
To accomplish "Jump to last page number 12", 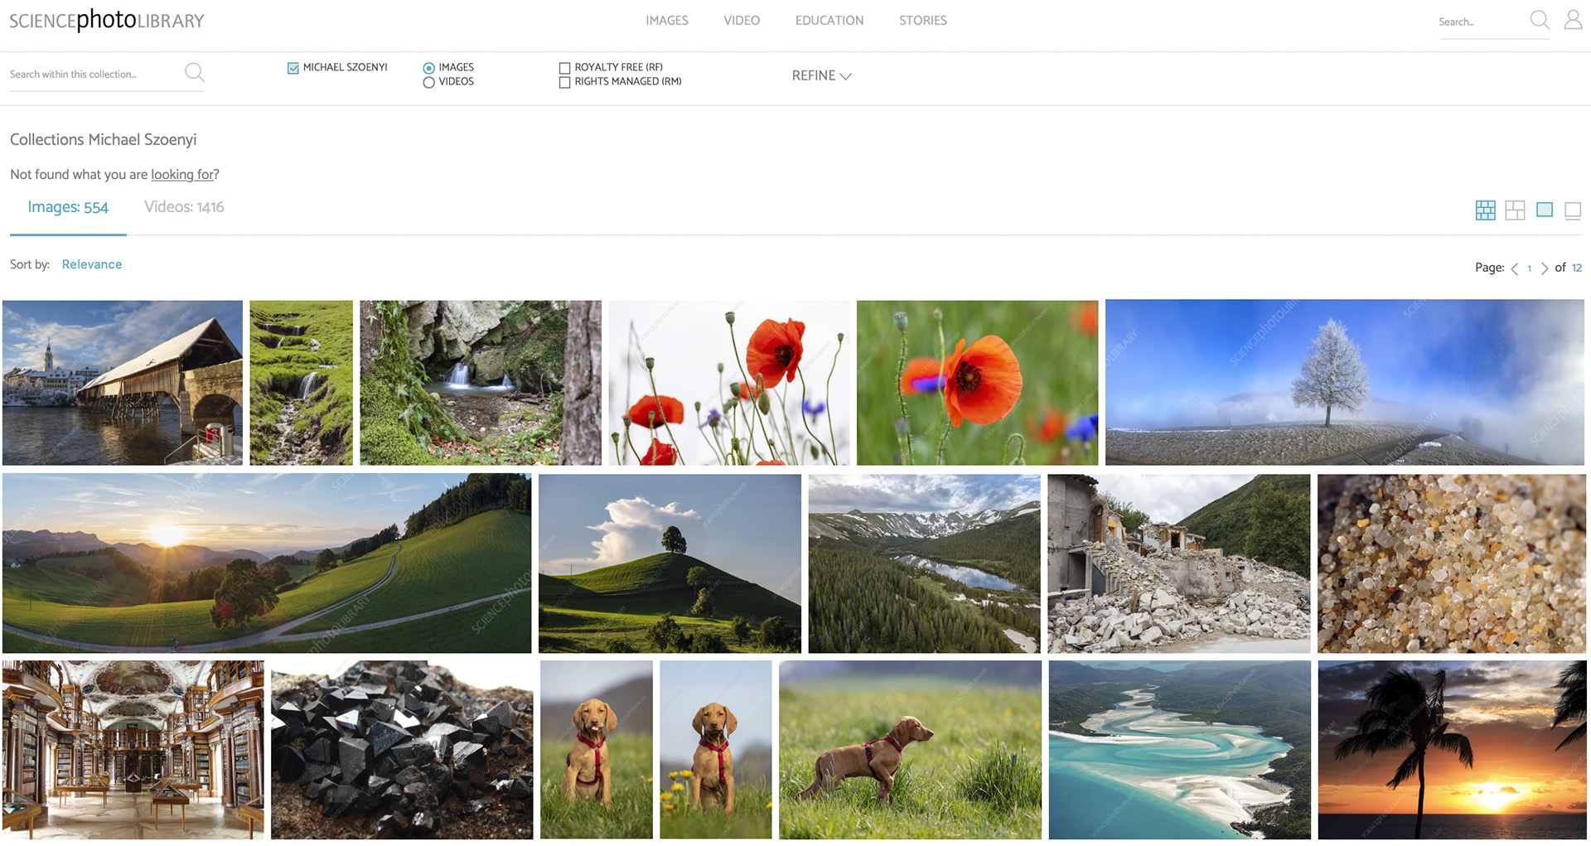I will [x=1576, y=268].
